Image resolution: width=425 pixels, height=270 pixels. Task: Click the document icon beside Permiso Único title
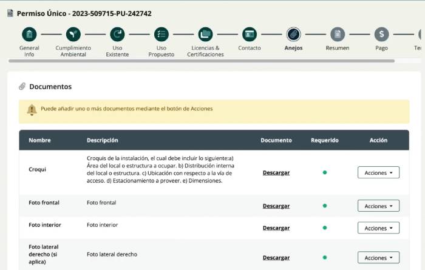click(x=10, y=13)
